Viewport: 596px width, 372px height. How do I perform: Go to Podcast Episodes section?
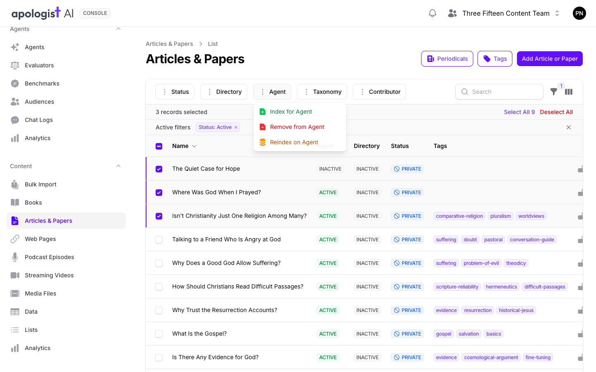(66, 257)
